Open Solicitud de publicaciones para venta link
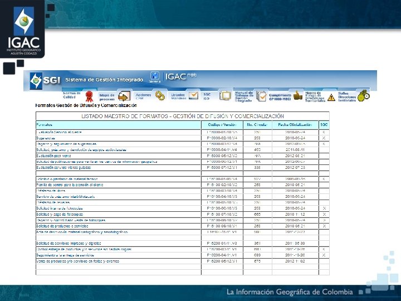 pos(97,162)
